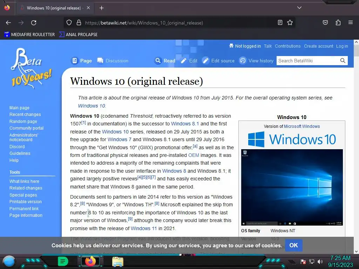Click the Windows 10 logo image in infobox
The image size is (359, 269).
(292, 139)
